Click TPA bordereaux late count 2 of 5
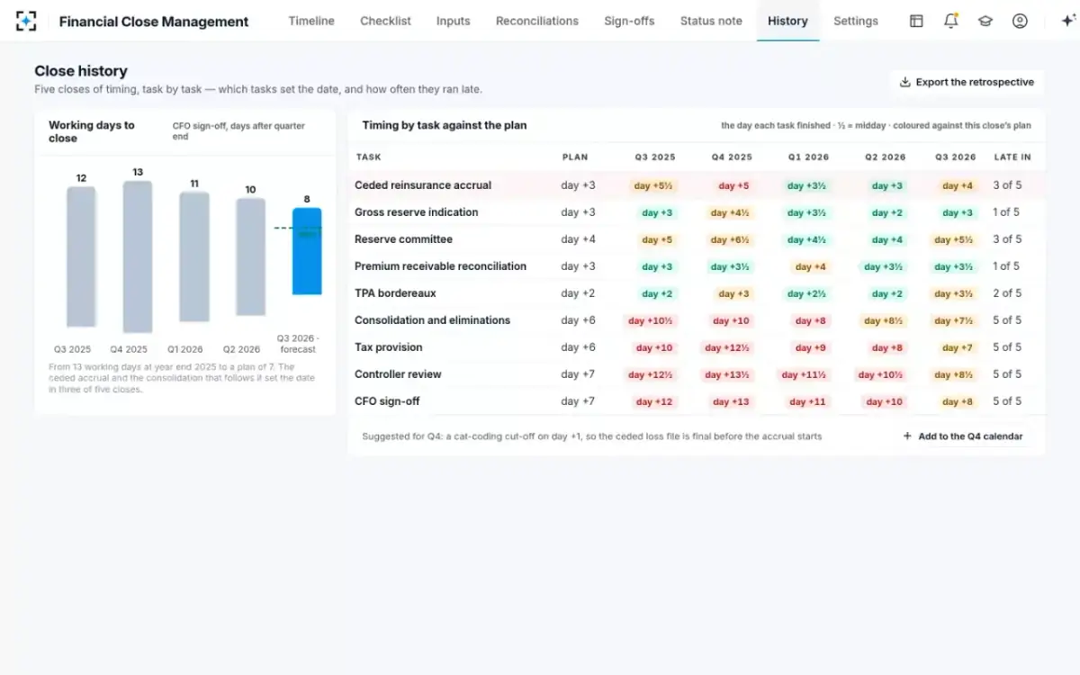 1007,293
